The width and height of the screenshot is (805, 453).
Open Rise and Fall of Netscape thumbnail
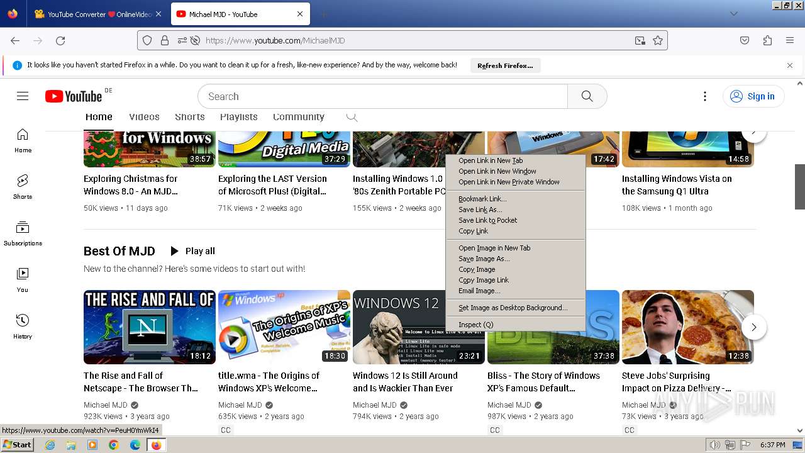pyautogui.click(x=150, y=327)
